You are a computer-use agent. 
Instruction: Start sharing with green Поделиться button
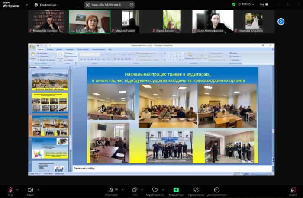click(x=176, y=190)
